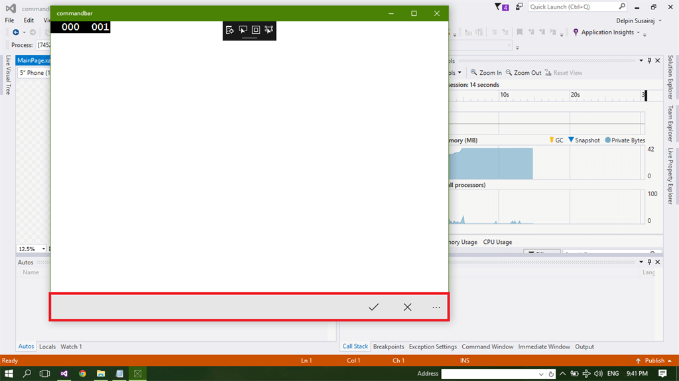Close the Diagnostic Tools panel
This screenshot has height=381, width=679.
click(x=657, y=60)
